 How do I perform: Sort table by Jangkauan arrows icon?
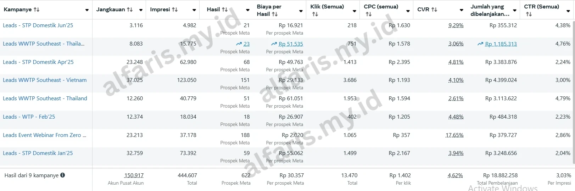coord(130,10)
